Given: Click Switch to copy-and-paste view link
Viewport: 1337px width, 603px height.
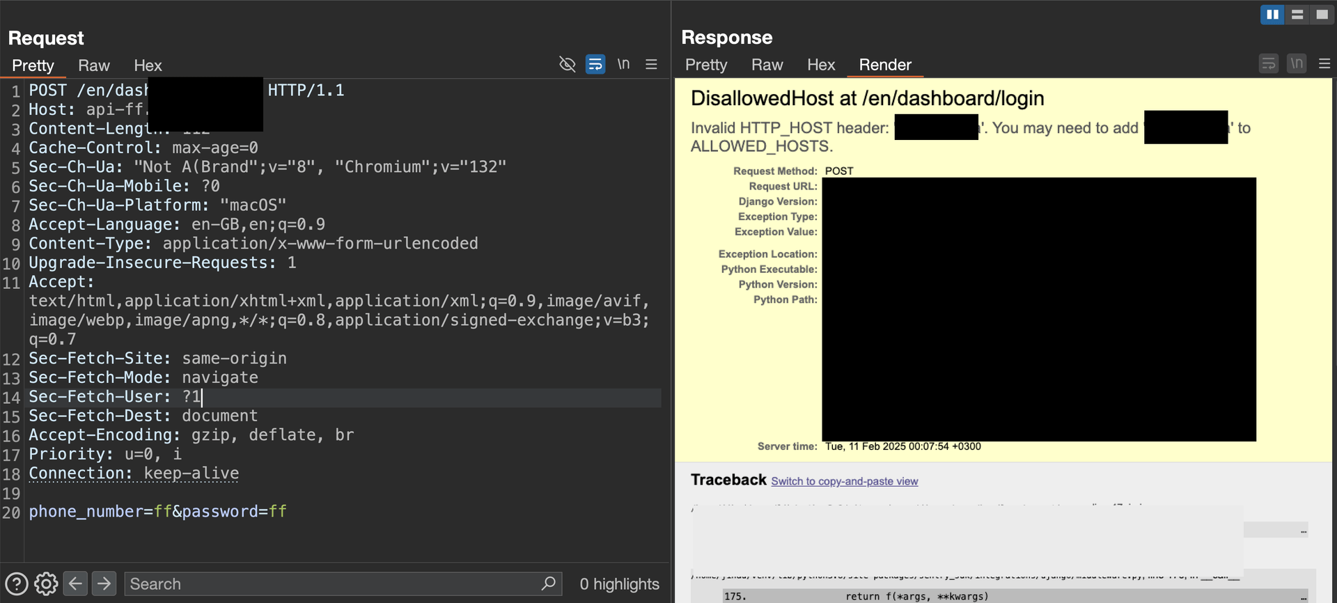Looking at the screenshot, I should point(844,481).
